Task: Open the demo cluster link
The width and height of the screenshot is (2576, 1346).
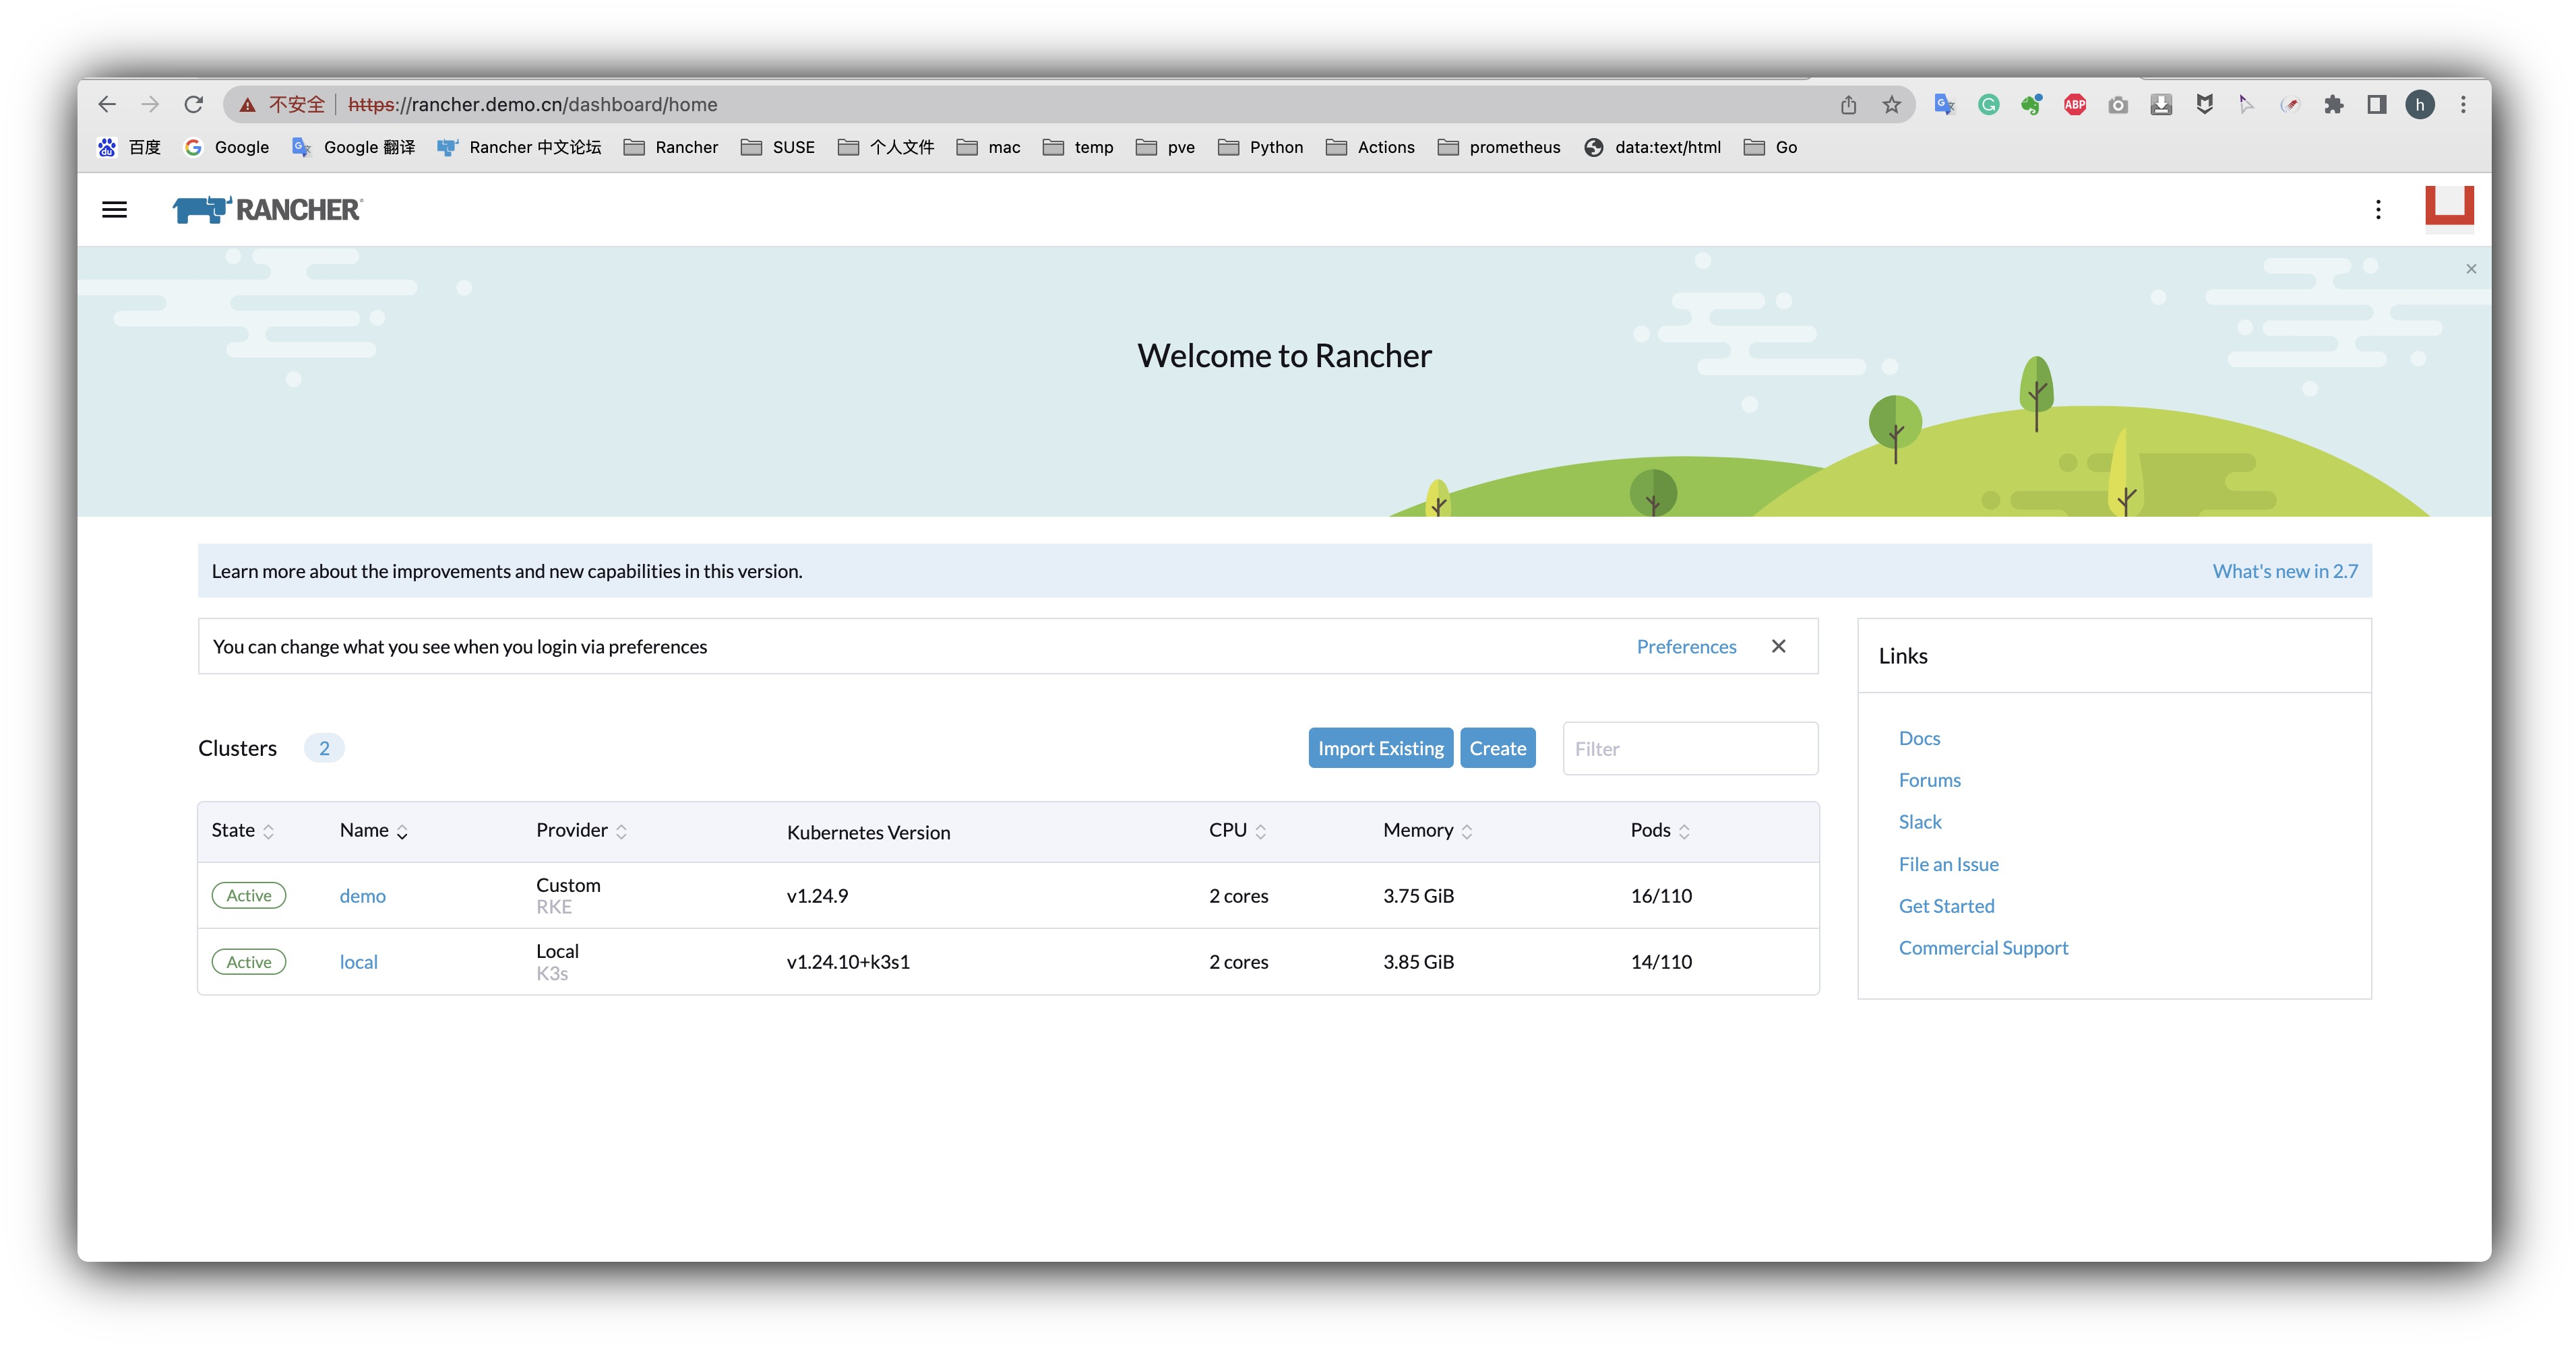Action: click(x=362, y=897)
